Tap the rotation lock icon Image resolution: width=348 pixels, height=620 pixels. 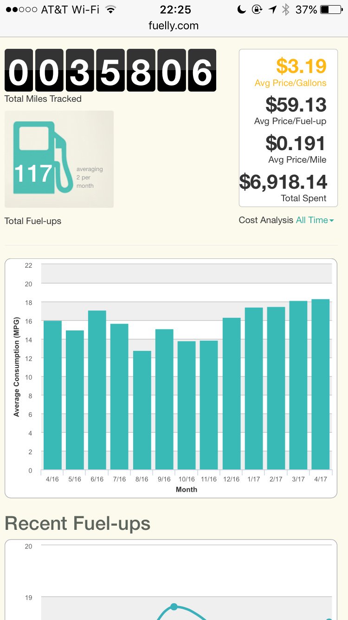pos(257,10)
